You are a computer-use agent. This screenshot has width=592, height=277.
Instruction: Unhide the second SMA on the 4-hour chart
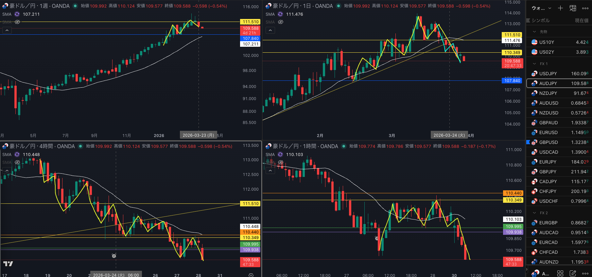(17, 162)
